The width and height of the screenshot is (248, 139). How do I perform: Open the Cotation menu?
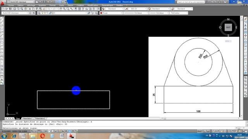[80, 5]
